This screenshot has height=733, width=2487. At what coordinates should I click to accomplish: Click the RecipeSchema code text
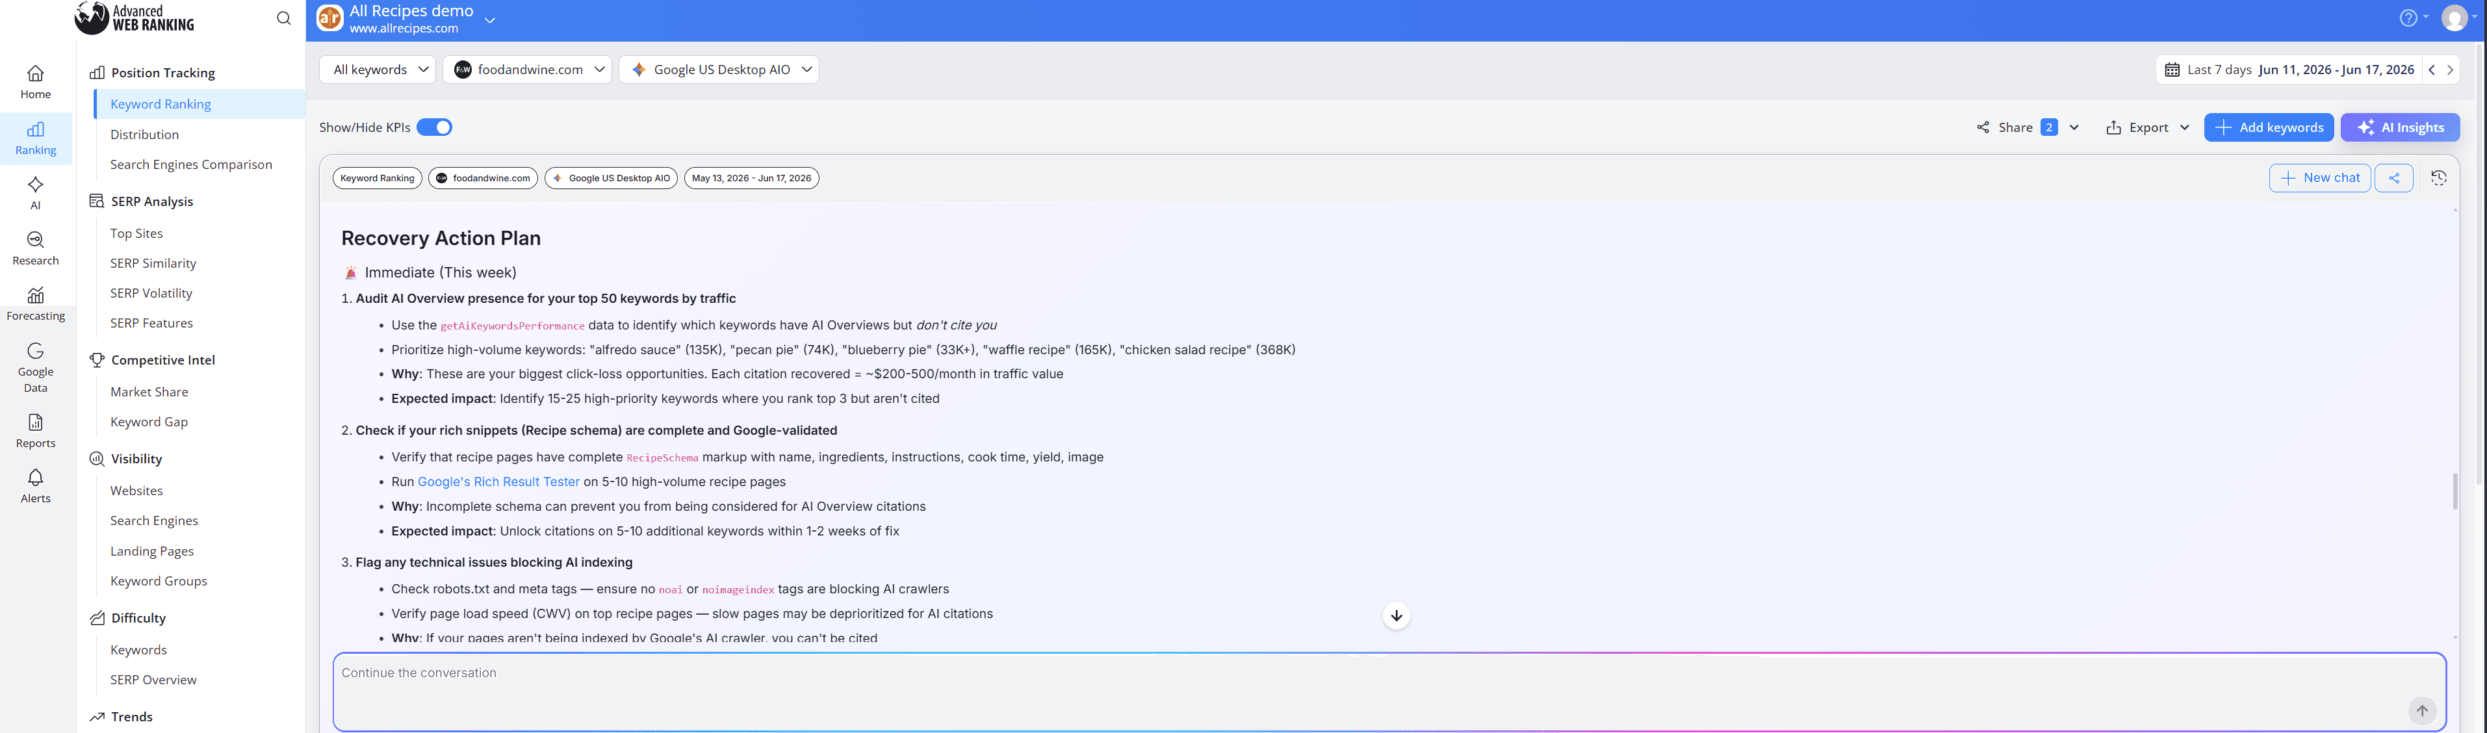point(662,457)
